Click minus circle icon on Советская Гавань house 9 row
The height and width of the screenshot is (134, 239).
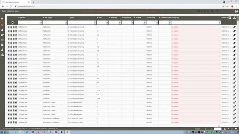click(x=11, y=106)
